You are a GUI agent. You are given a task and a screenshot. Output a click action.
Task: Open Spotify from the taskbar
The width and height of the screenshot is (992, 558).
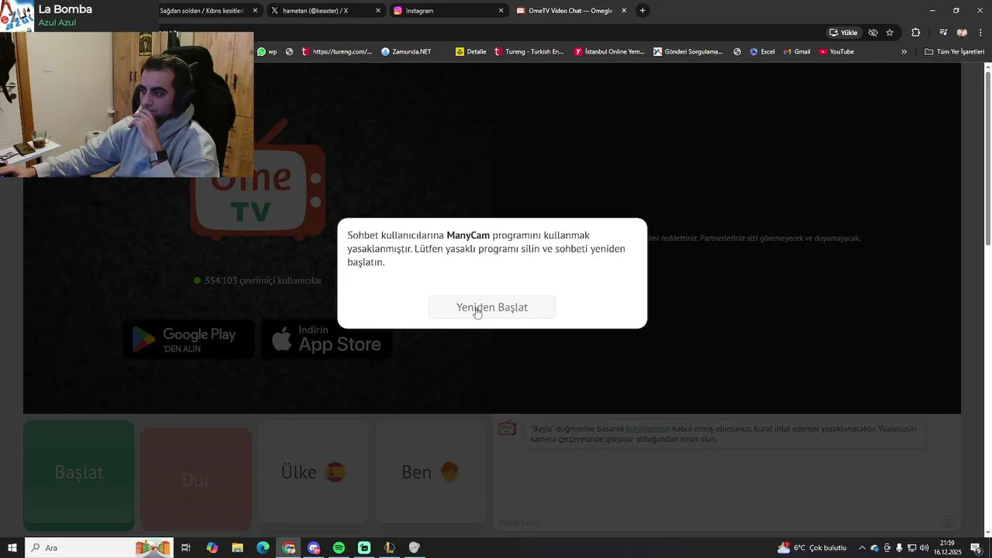[339, 548]
